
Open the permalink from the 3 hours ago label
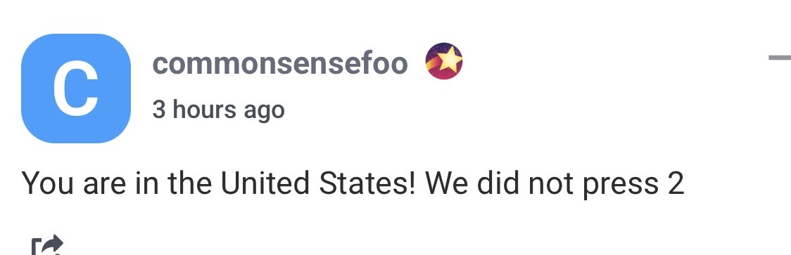point(218,110)
